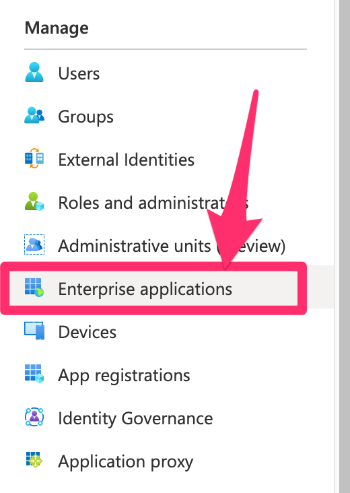The height and width of the screenshot is (493, 350).
Task: Open the Devices section
Action: (x=87, y=332)
